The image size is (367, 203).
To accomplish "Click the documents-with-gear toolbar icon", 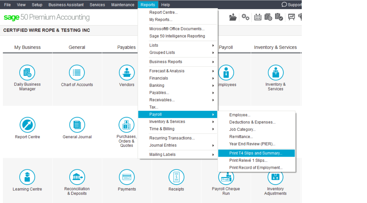I will pyautogui.click(x=268, y=17).
